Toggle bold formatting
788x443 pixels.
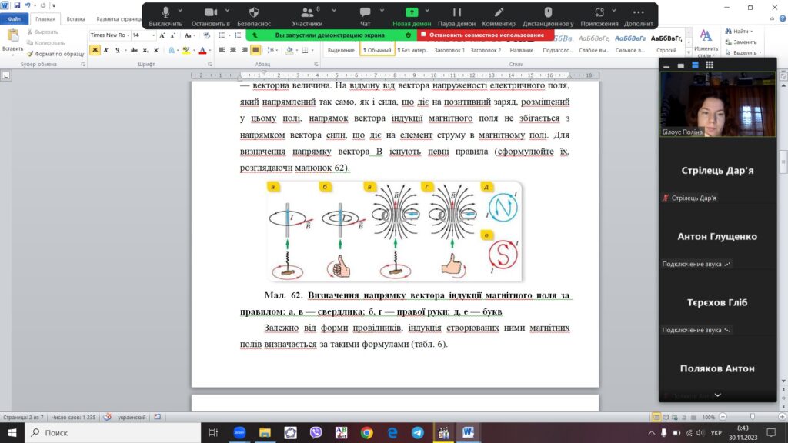click(x=95, y=50)
